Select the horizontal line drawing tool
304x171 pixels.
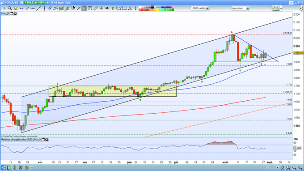(21, 9)
